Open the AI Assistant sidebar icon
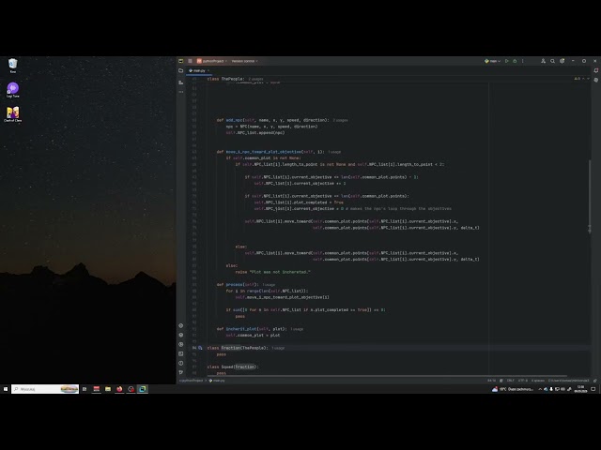 pos(596,80)
